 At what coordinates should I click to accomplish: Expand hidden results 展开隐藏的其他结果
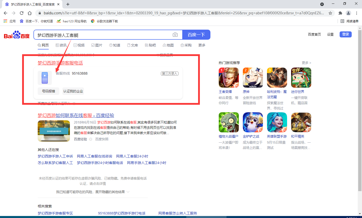[x=93, y=192]
